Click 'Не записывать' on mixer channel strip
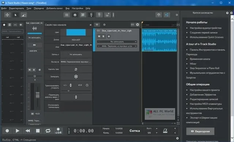 click(x=34, y=38)
